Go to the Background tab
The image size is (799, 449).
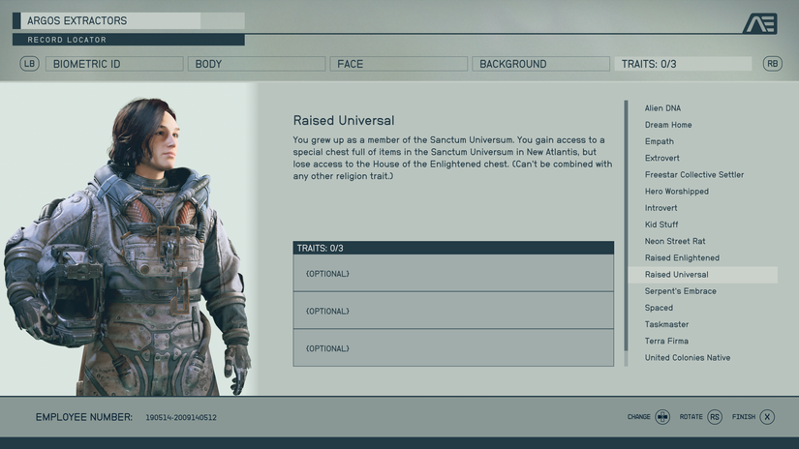tap(540, 64)
